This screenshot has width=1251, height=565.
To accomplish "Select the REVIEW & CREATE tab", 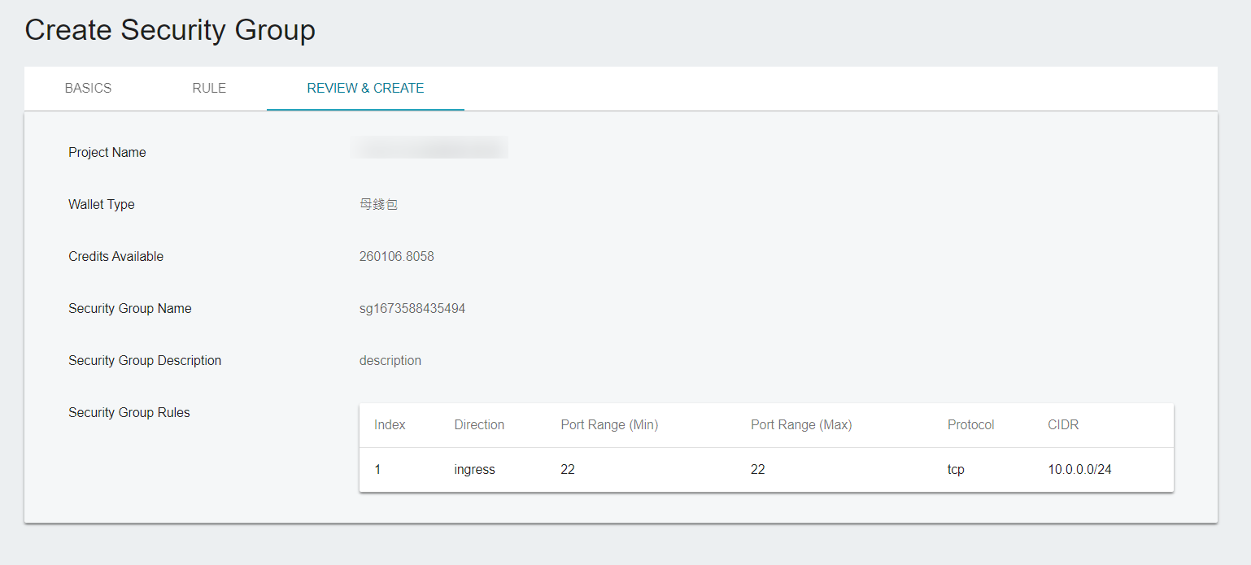I will click(x=365, y=88).
